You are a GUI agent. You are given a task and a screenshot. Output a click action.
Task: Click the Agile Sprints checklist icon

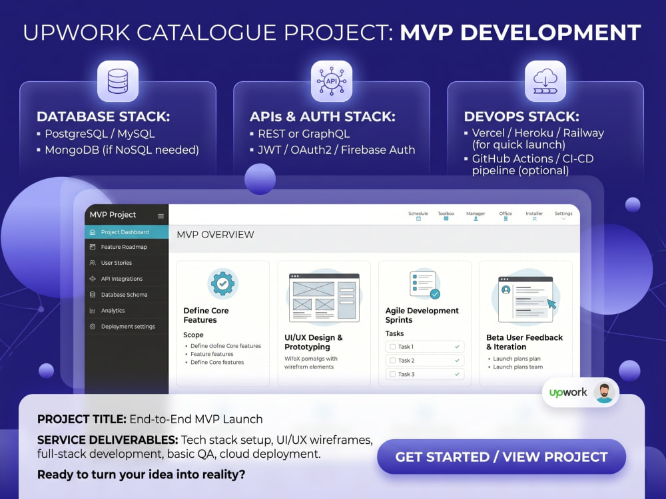(x=424, y=284)
